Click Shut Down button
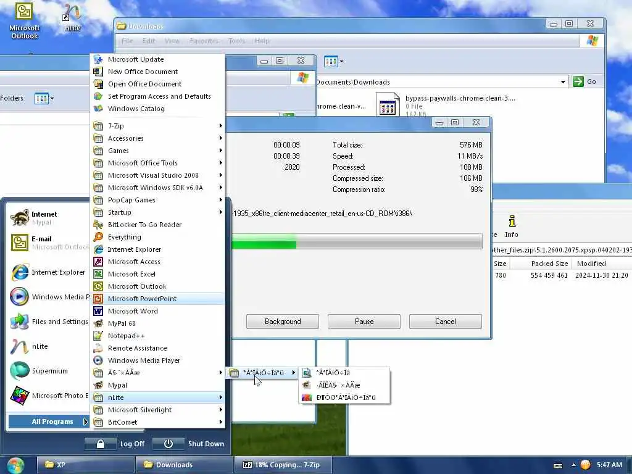Viewport: 632px width, 474px height. point(189,444)
